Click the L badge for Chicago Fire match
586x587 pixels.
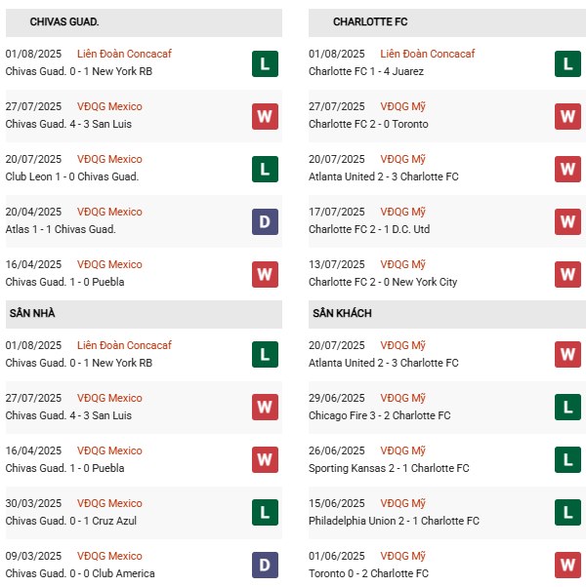tap(567, 408)
